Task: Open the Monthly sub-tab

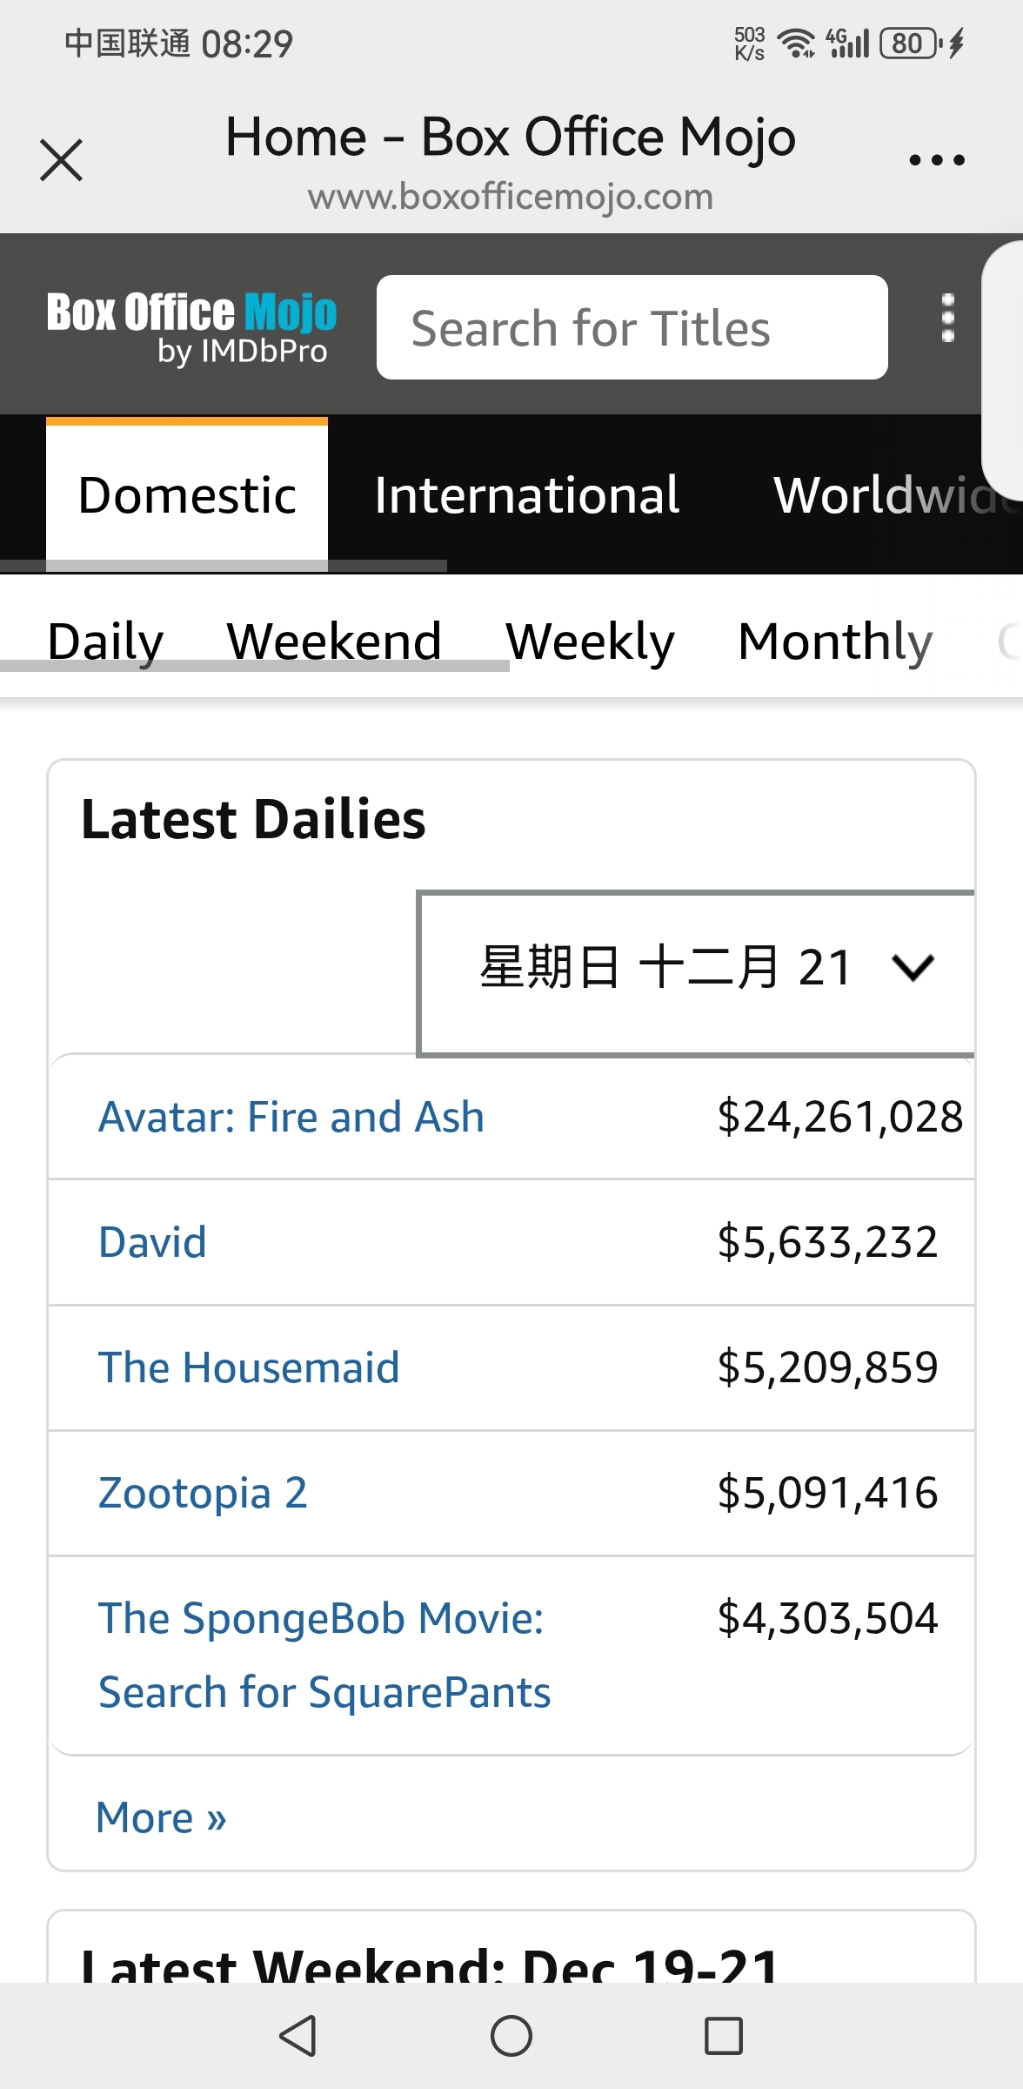Action: 834,641
